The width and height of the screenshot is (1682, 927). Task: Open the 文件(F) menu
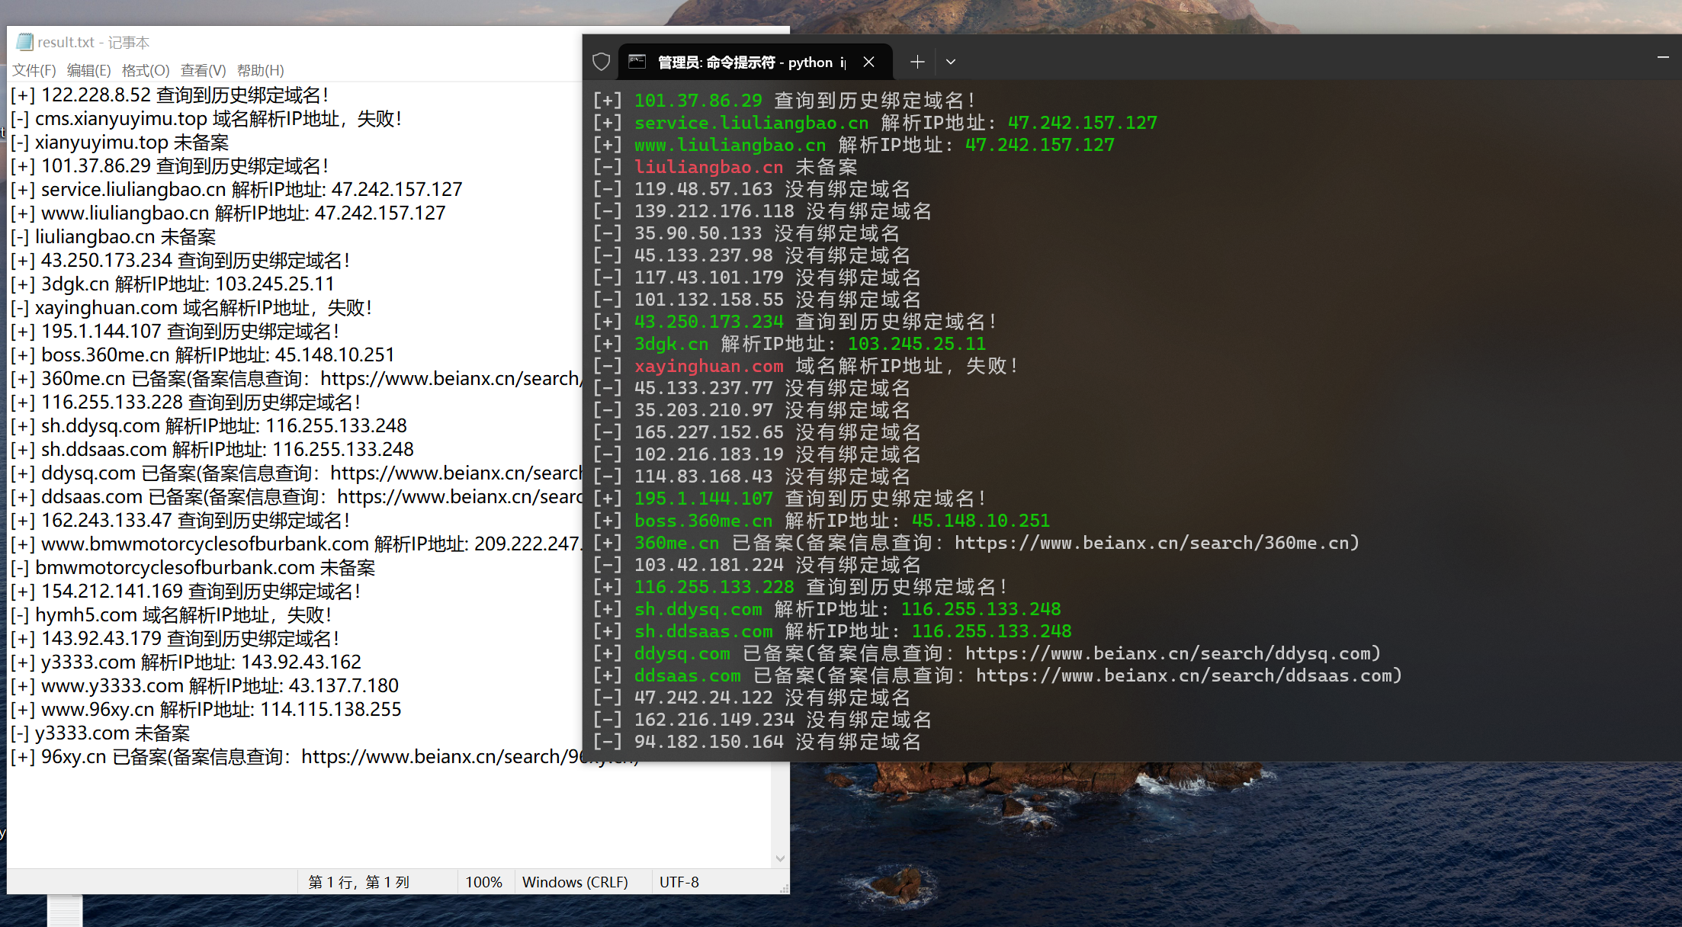coord(34,70)
